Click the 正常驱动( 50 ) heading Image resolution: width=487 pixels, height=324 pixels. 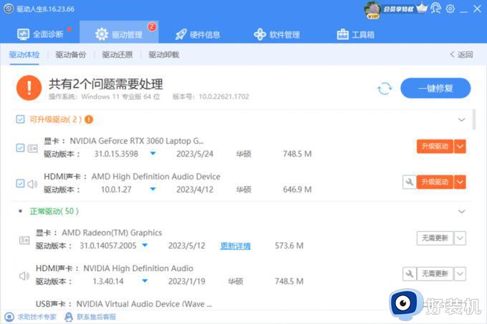click(54, 212)
